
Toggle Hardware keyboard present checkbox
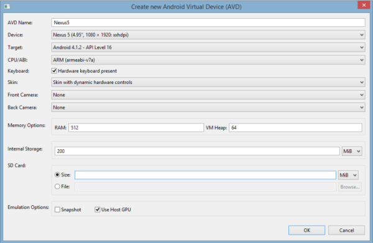pos(54,71)
